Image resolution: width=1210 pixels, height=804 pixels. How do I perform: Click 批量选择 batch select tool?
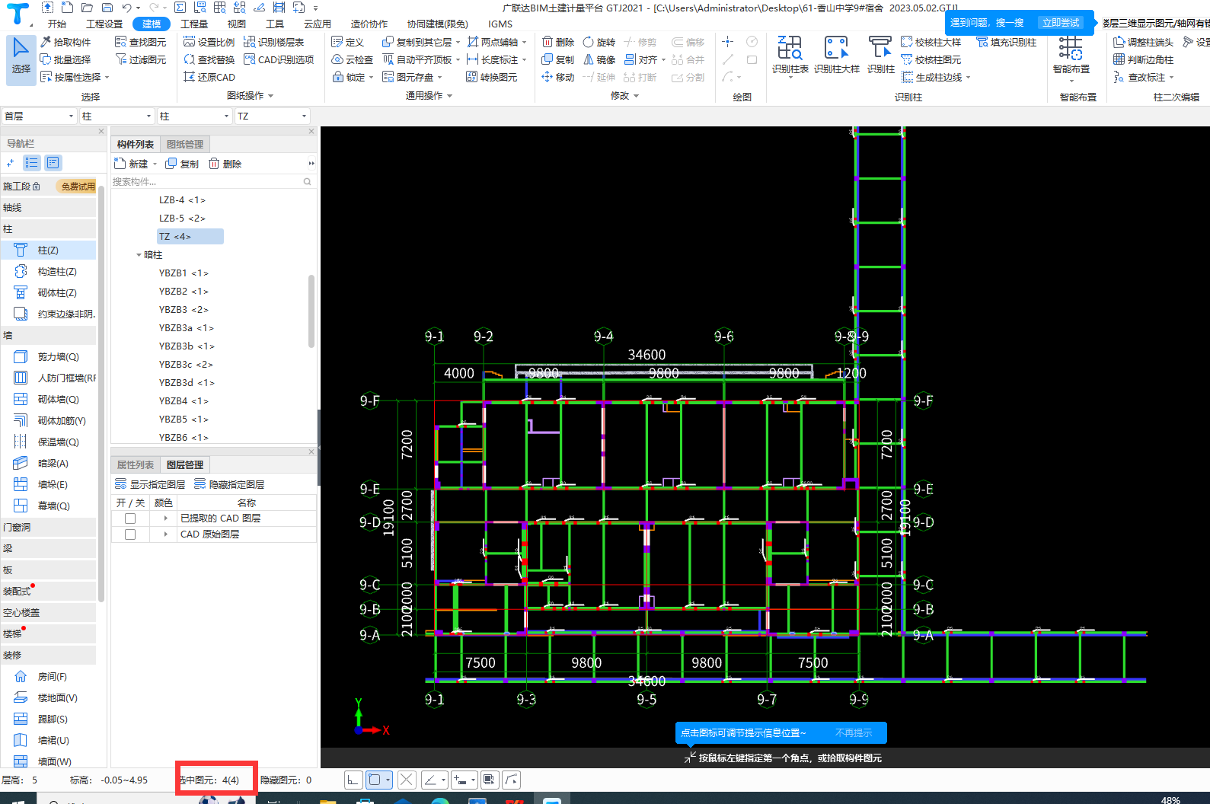click(x=65, y=59)
